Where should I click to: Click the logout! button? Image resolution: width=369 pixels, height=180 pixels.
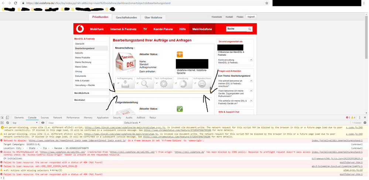[251, 17]
